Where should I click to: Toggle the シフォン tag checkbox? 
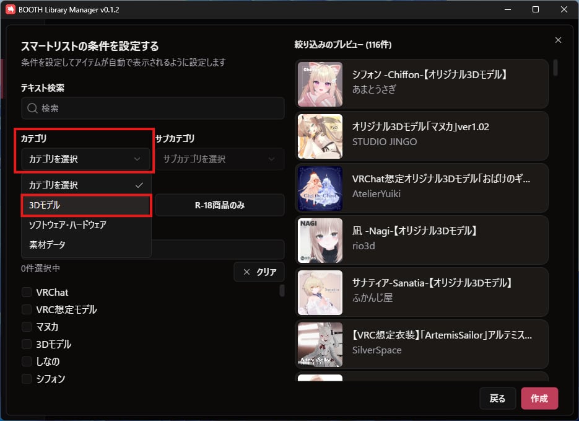27,379
